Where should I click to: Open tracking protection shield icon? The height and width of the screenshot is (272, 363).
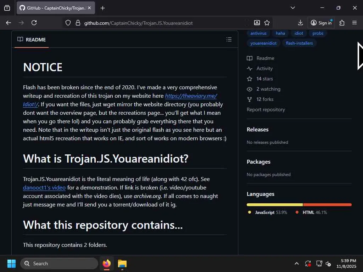(x=68, y=23)
